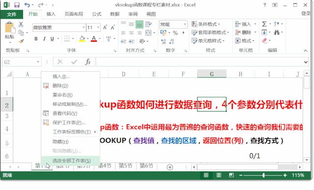Toggle wrap text button
Image resolution: width=314 pixels, height=190 pixels.
pyautogui.click(x=148, y=25)
